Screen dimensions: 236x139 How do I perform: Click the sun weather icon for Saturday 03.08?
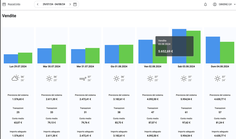[x=184, y=79]
